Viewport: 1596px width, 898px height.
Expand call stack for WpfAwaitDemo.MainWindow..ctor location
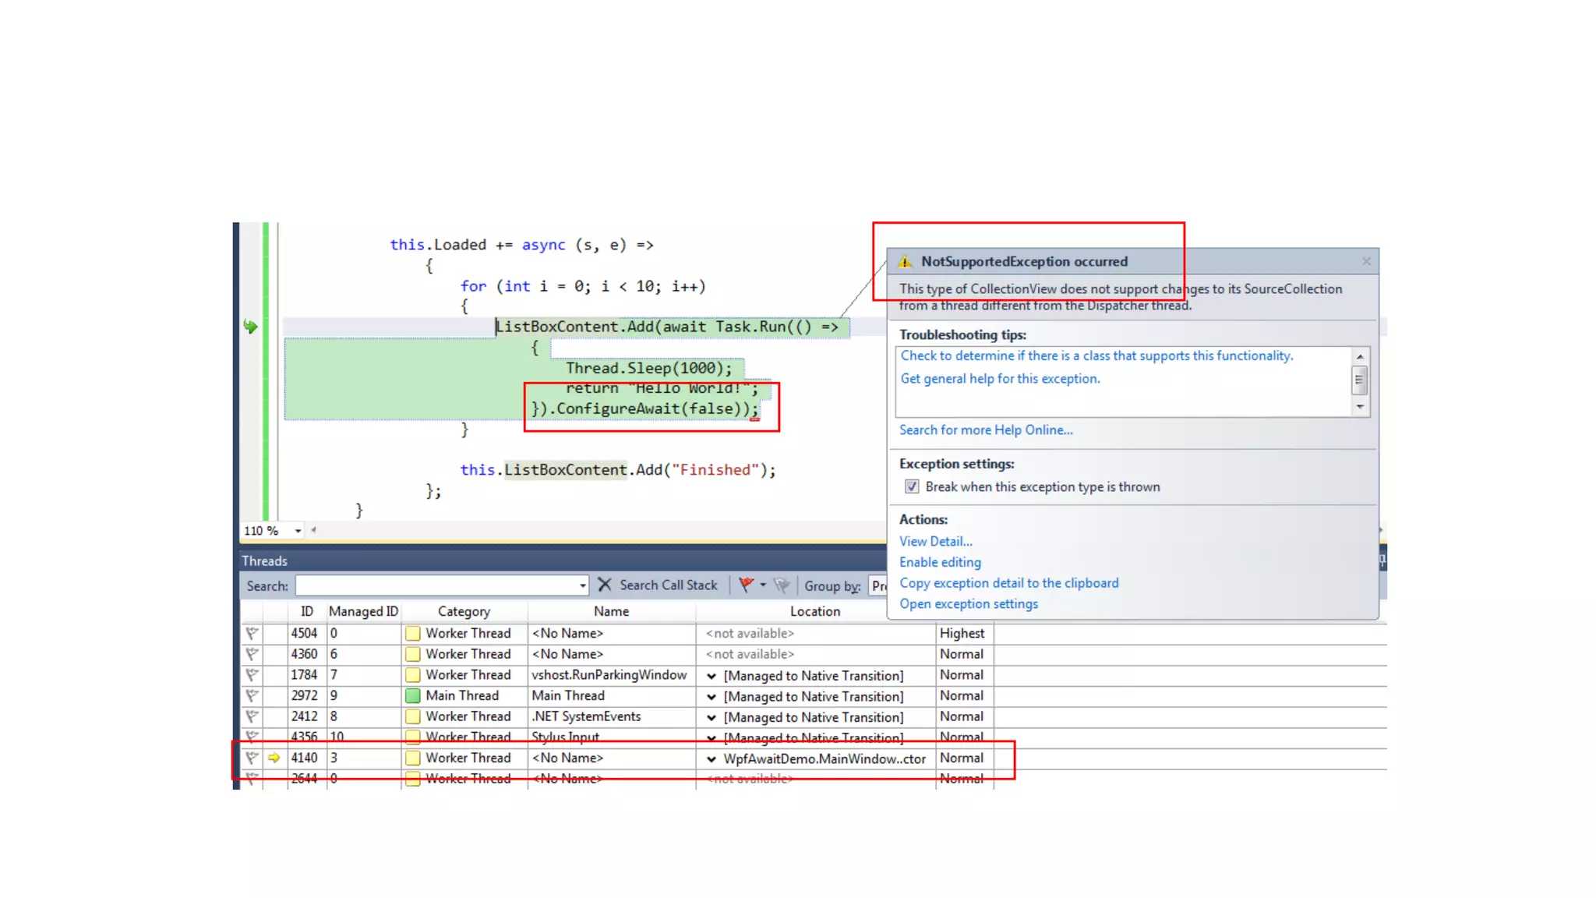pyautogui.click(x=711, y=758)
